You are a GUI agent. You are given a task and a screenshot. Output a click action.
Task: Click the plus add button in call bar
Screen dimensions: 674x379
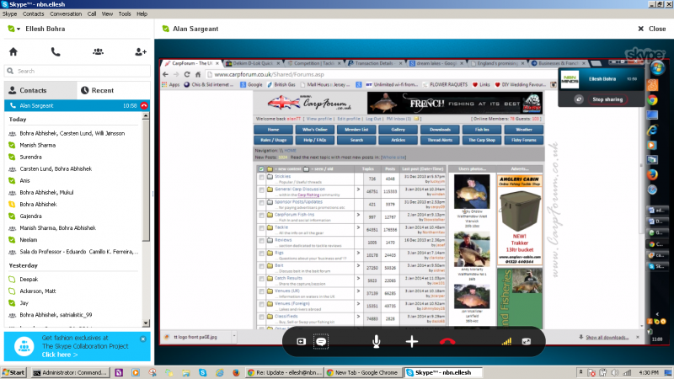(x=412, y=342)
